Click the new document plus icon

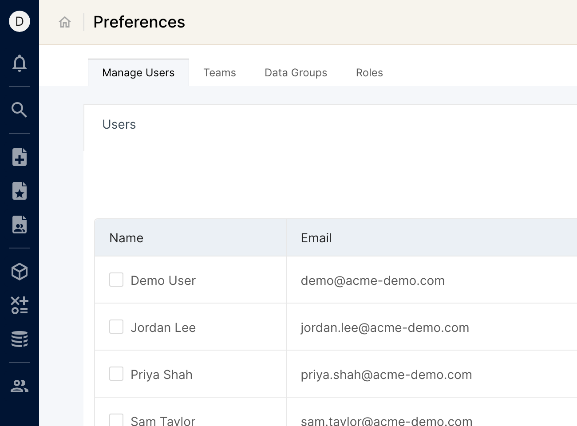20,157
